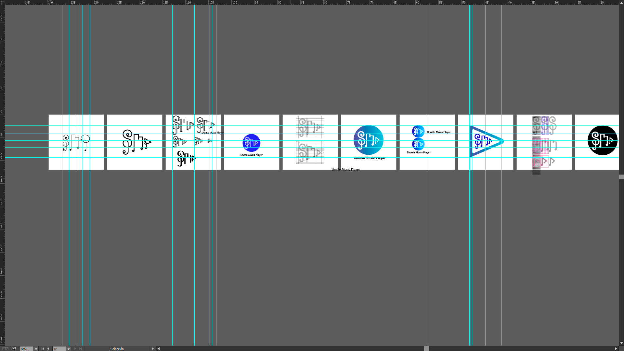Select the lower gray grid construction logo

tap(310, 152)
